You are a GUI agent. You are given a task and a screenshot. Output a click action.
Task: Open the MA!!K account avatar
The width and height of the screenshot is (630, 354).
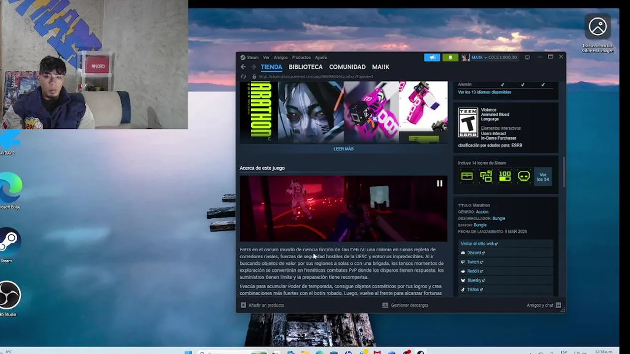click(465, 58)
